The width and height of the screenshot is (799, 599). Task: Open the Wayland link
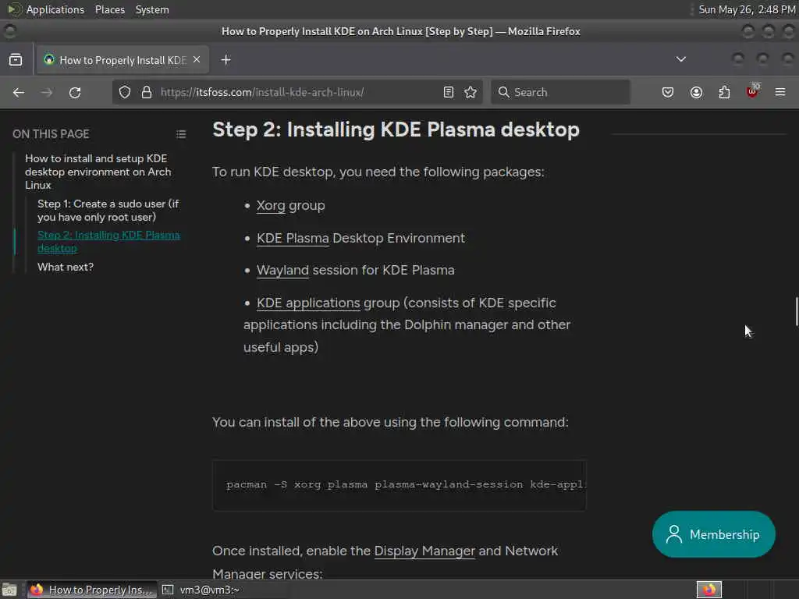282,271
